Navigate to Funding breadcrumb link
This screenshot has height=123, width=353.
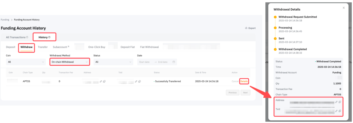click(5, 20)
